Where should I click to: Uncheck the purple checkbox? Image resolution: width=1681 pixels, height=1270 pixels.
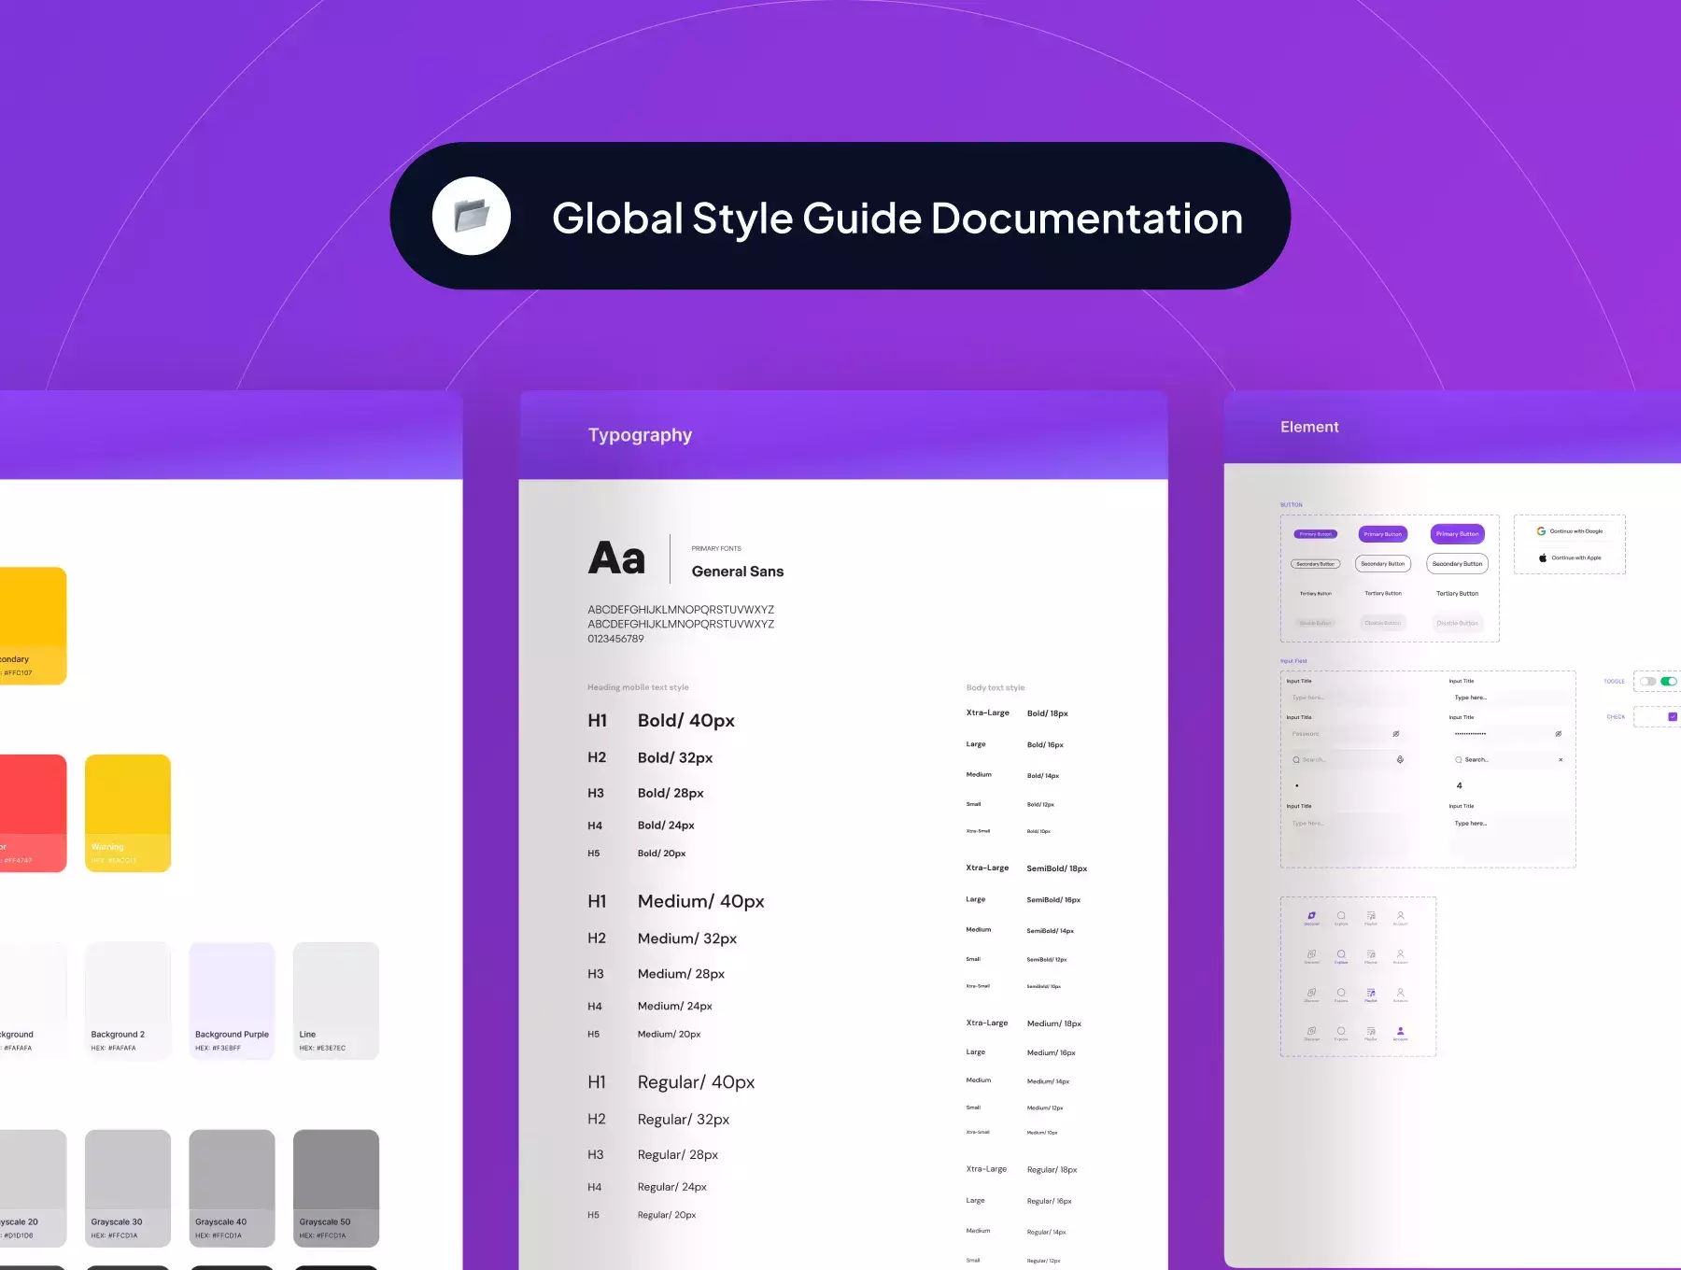(x=1673, y=717)
